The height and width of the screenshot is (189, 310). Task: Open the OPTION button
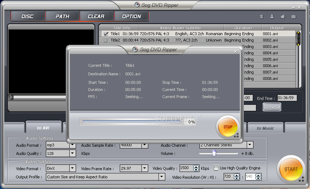131,16
